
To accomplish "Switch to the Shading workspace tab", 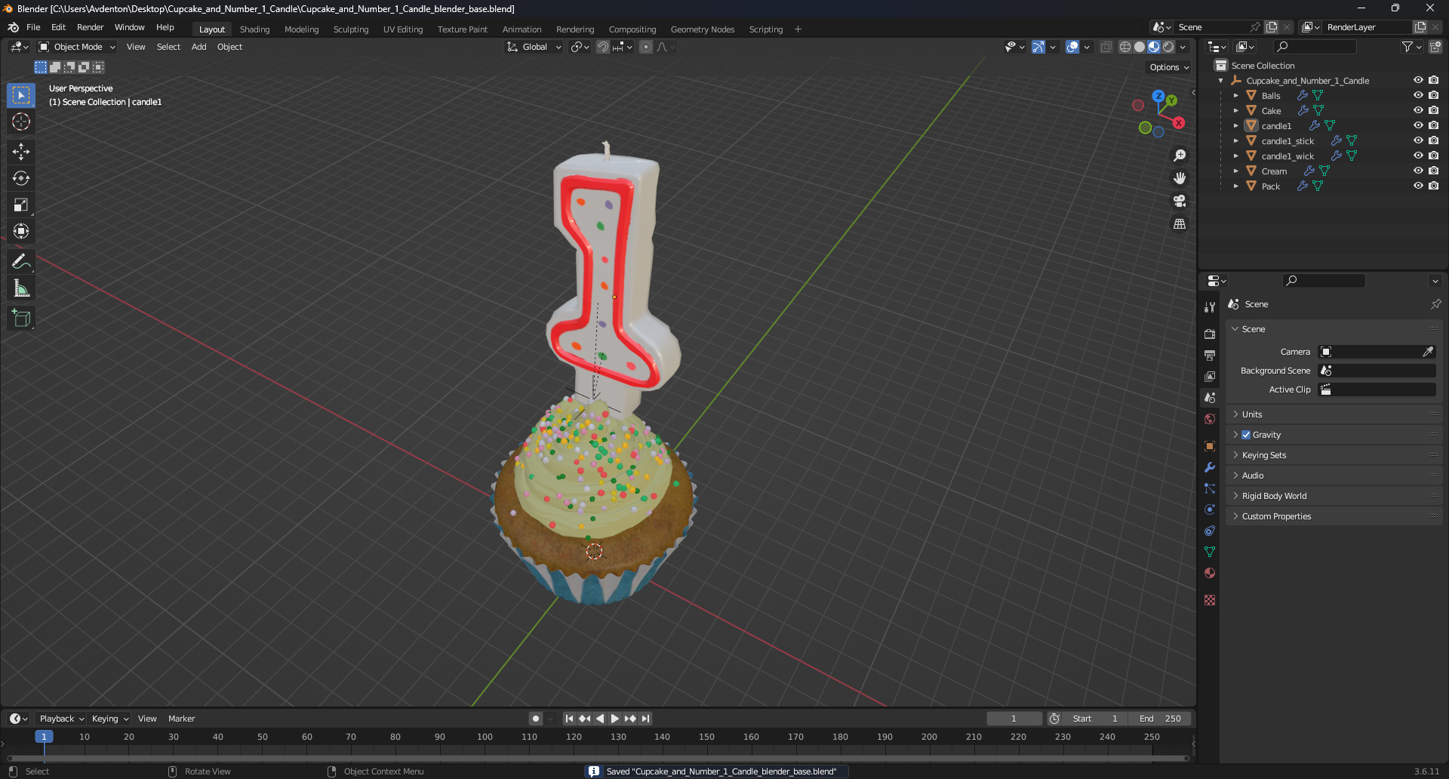I will pyautogui.click(x=254, y=29).
